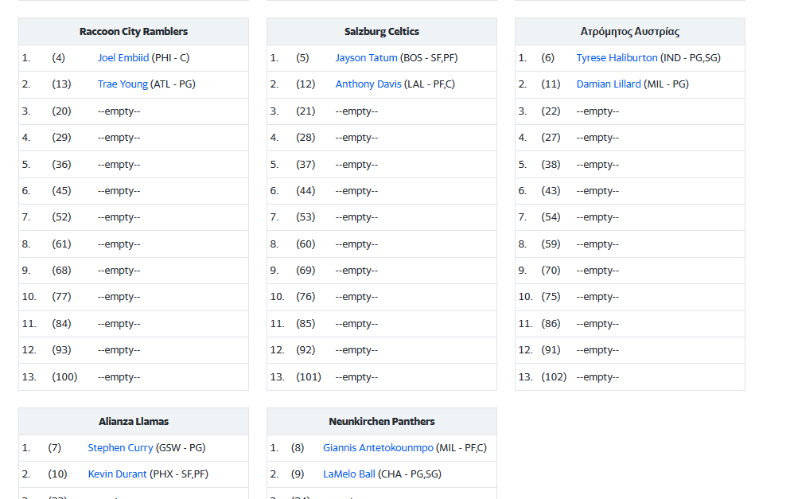Select pick number "(8)" beside Giannis Antetokounmpo
This screenshot has width=794, height=499.
(x=298, y=448)
